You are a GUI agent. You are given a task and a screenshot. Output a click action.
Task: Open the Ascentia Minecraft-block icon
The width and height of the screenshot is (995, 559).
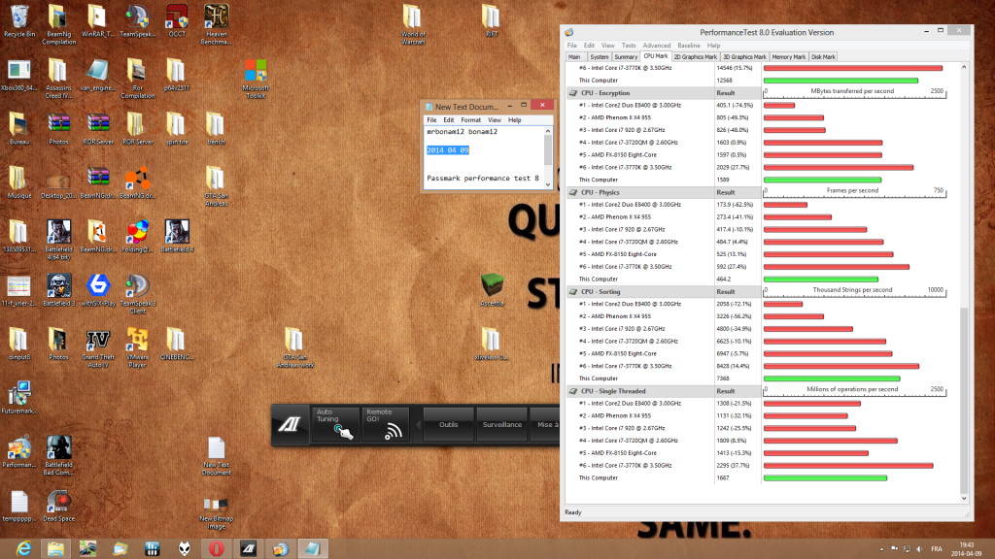[x=492, y=290]
